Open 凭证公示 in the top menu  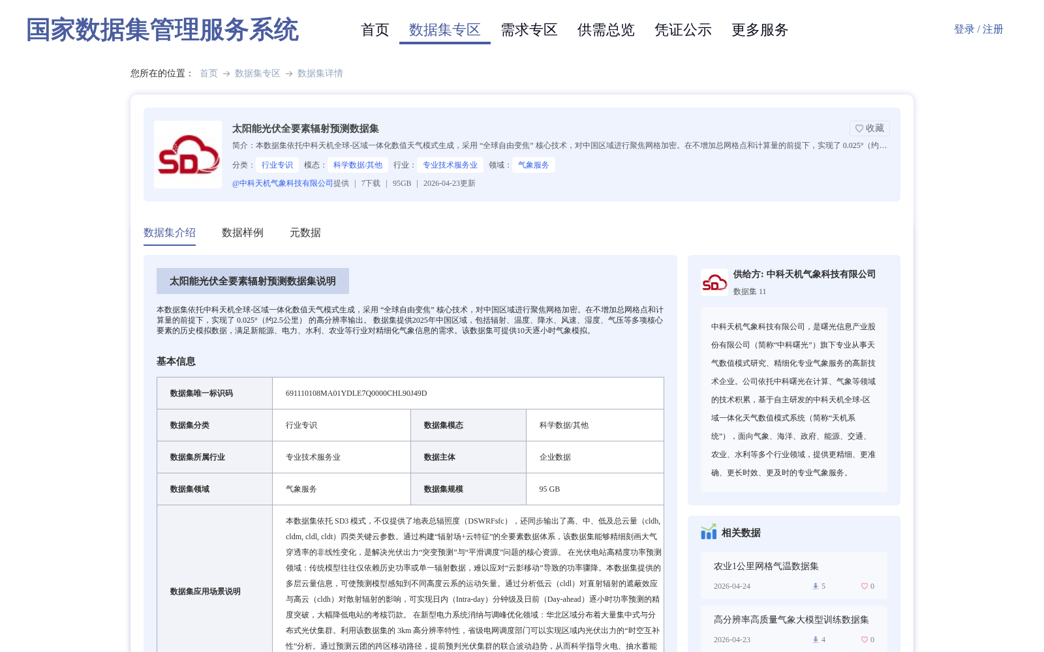click(683, 30)
